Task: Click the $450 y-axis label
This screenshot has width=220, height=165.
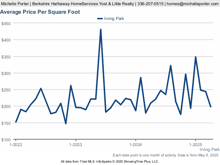Action: pyautogui.click(x=6, y=23)
